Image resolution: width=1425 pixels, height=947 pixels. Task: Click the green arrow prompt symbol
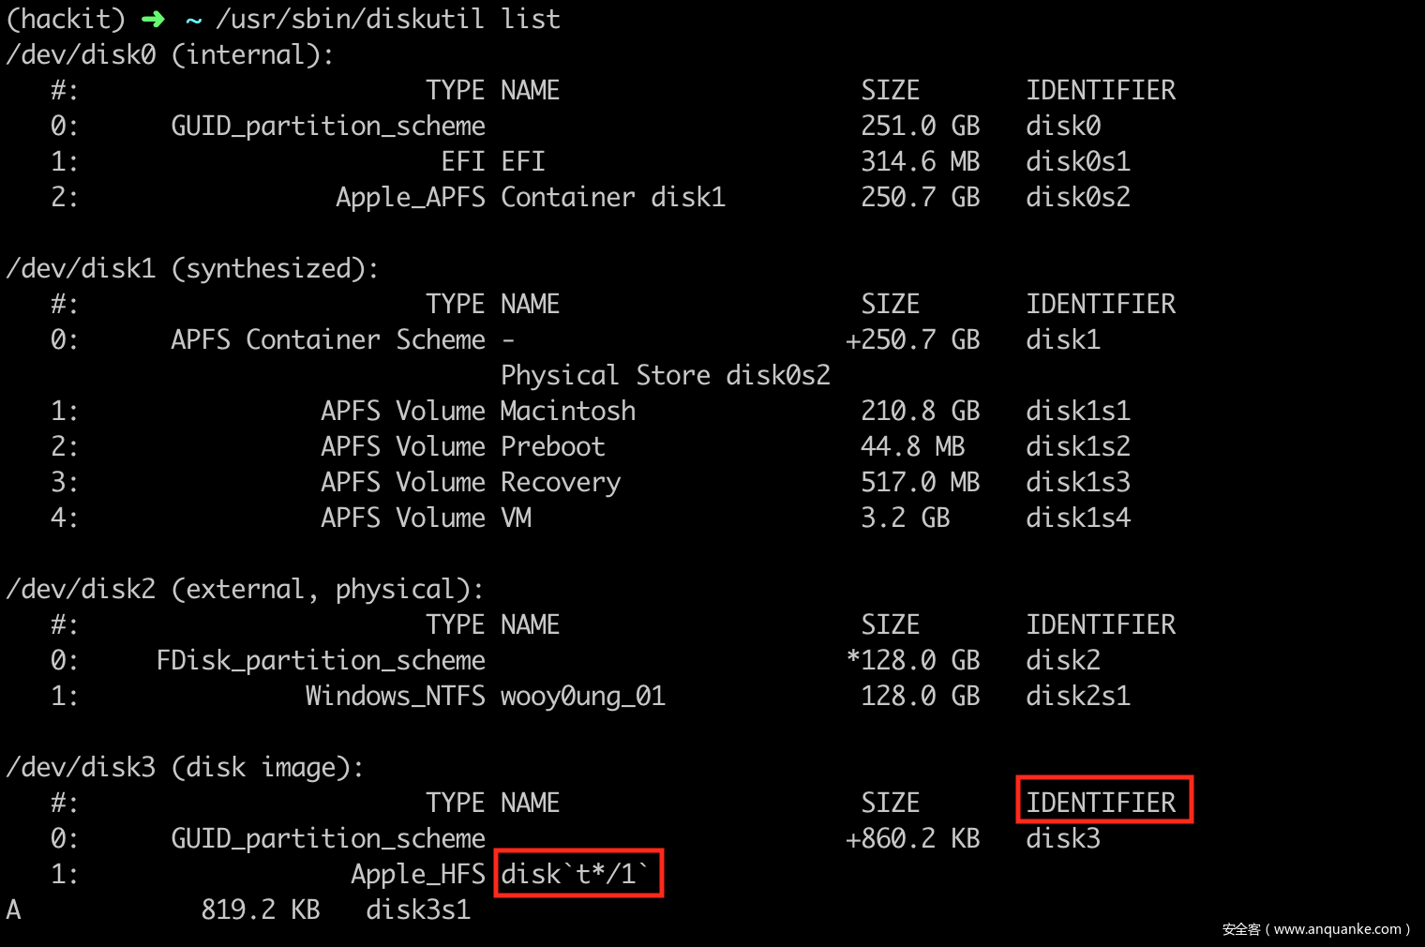(153, 19)
